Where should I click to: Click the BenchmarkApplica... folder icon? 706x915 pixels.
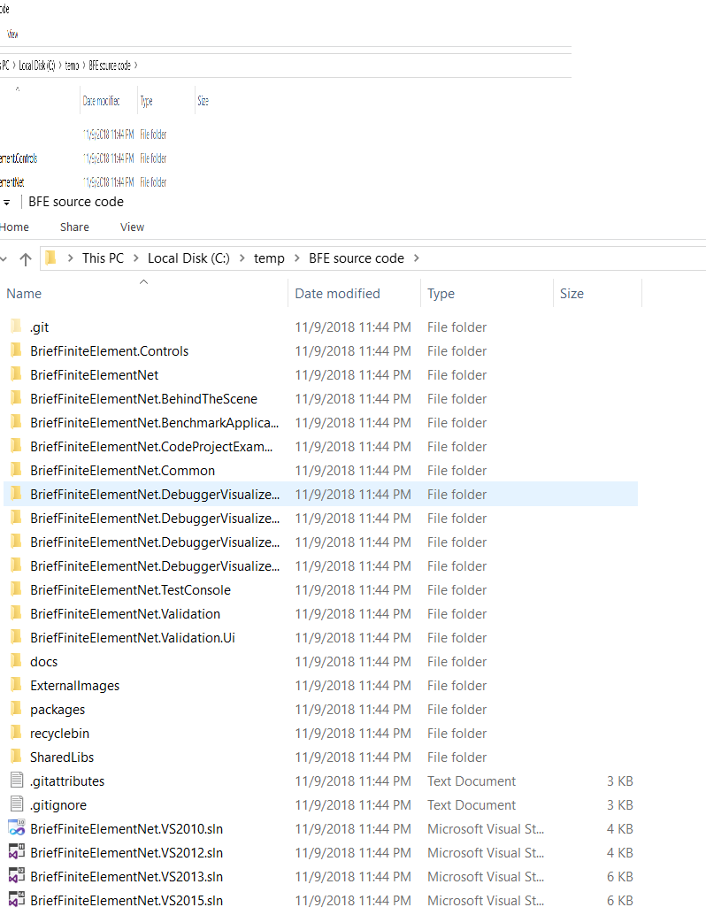[x=16, y=422]
